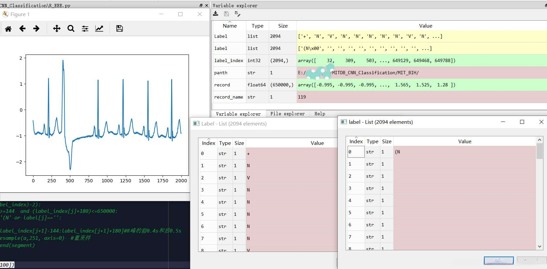Click the highlighted confirm button in label dialog
This screenshot has height=269, width=547.
point(498,260)
